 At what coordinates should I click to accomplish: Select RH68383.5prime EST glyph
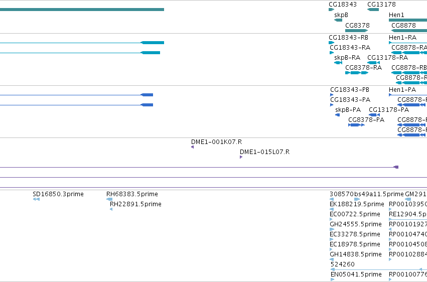(109, 199)
